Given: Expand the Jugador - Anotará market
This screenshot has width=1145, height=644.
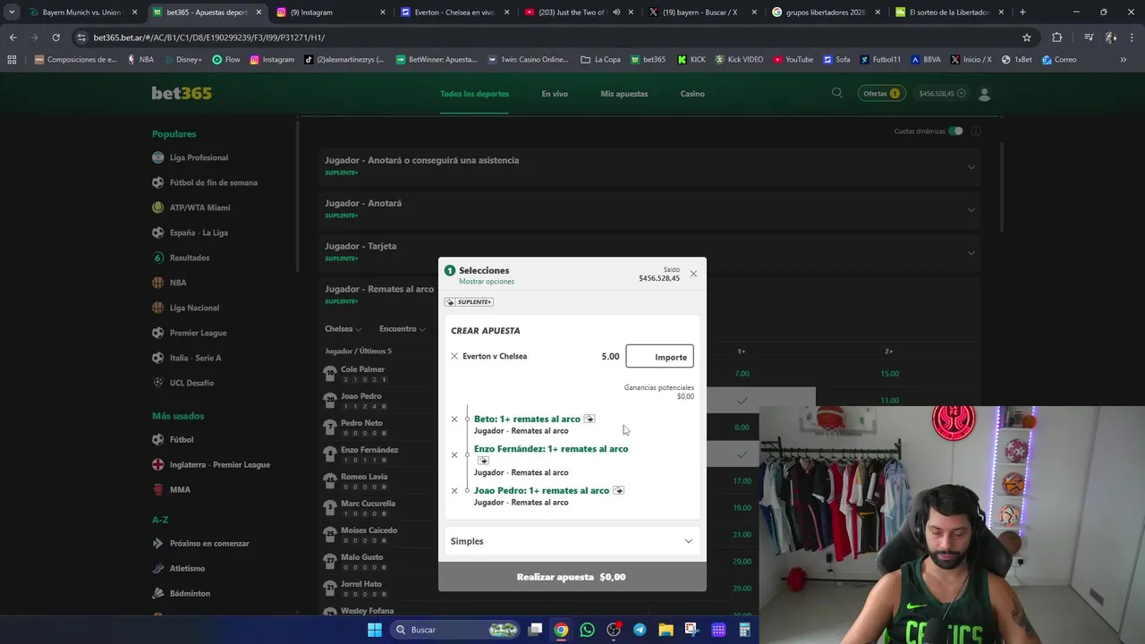Looking at the screenshot, I should point(649,208).
